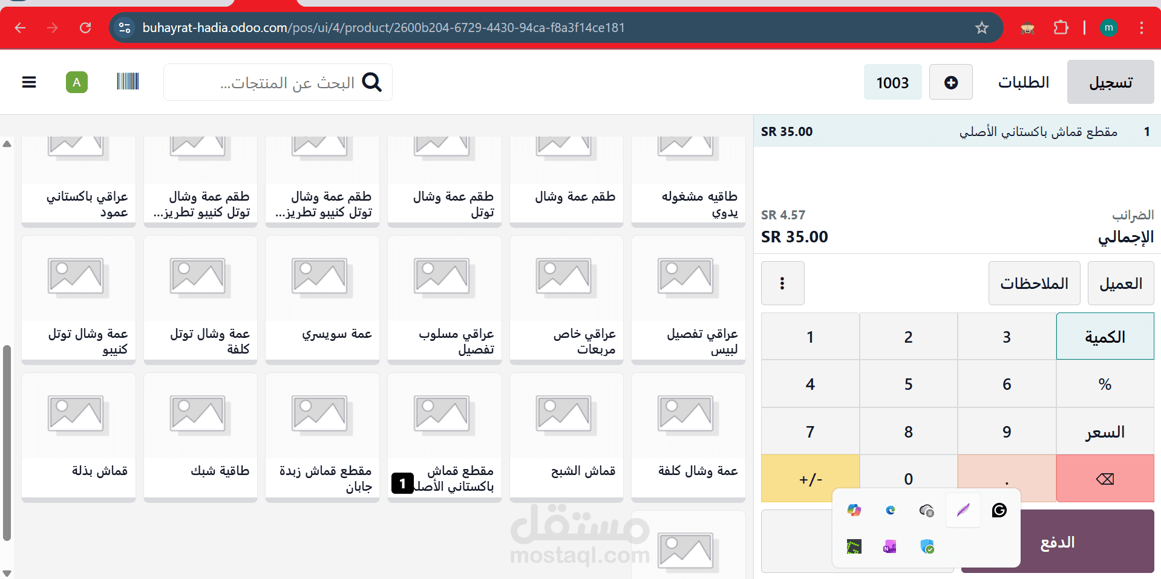Open the green-dotted dark square tray icon
Screen dimensions: 1161x579
[854, 547]
